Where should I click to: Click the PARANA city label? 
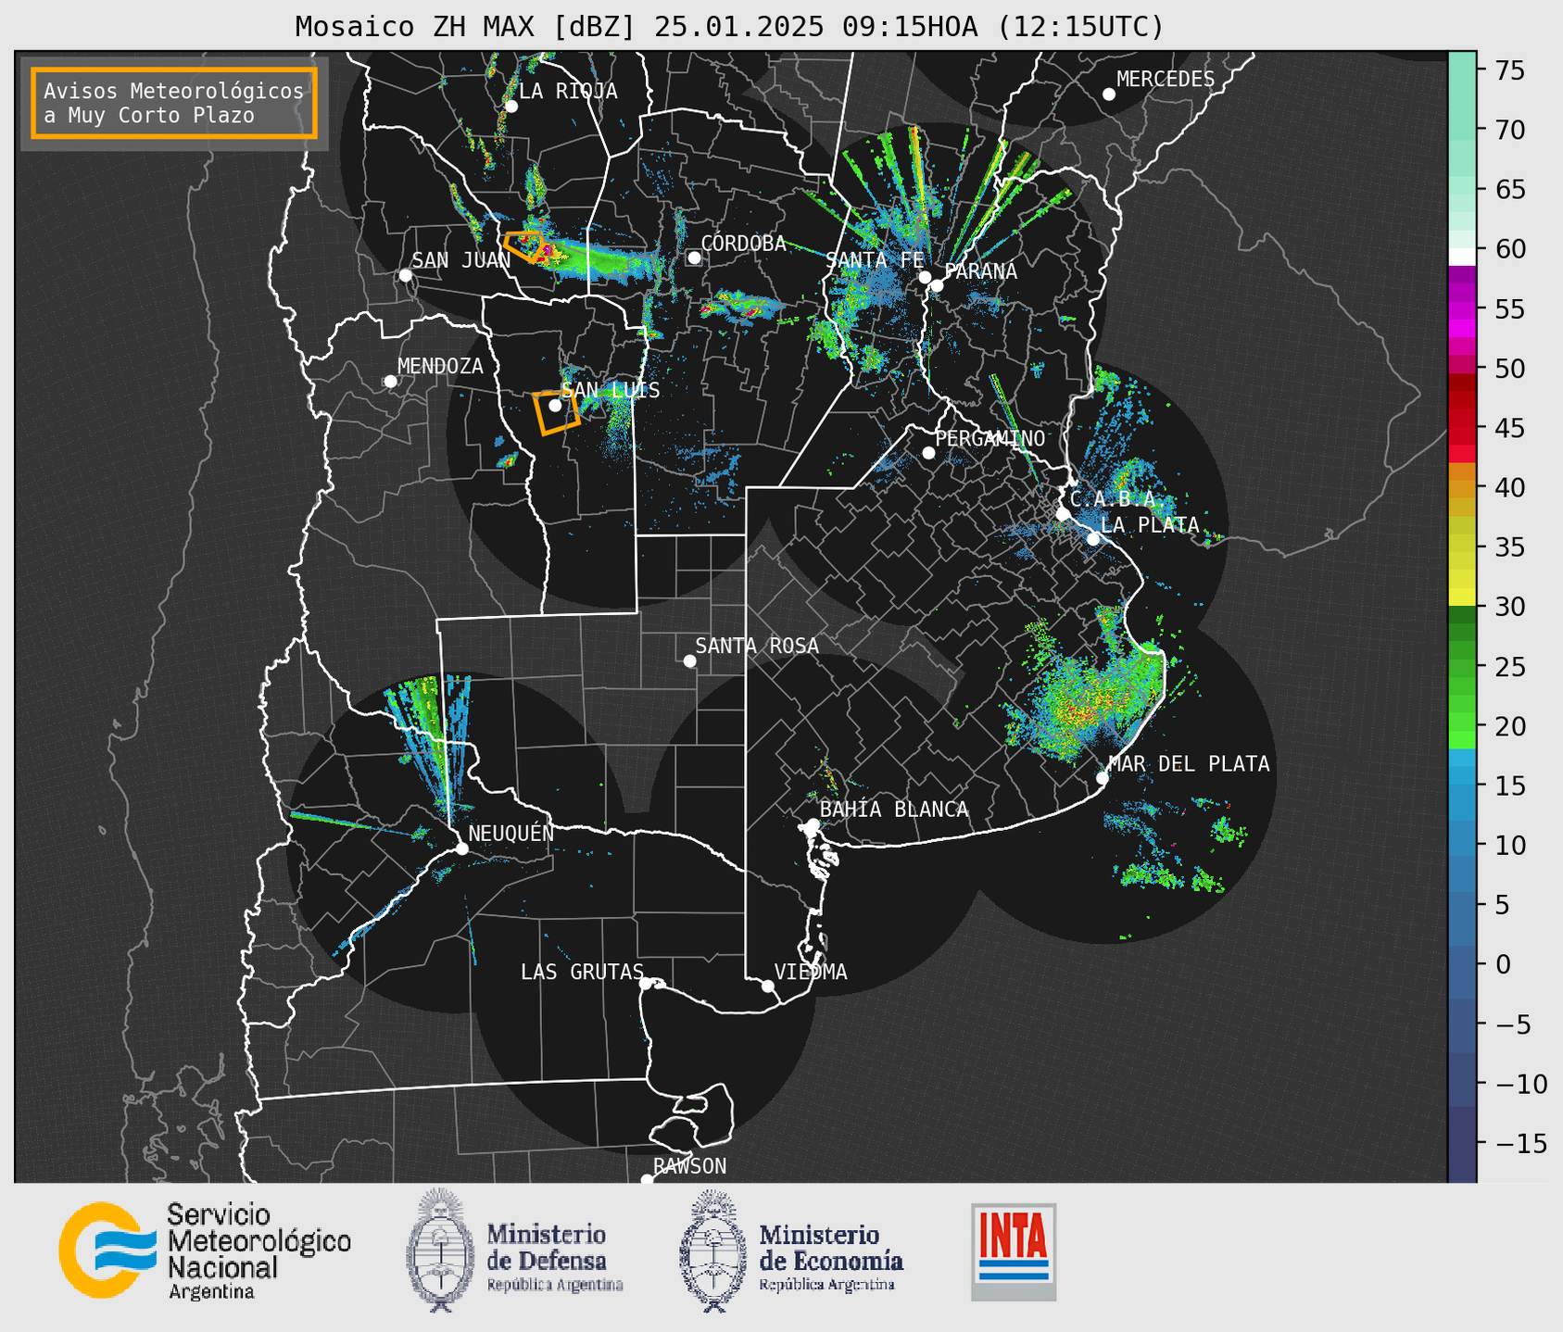pos(980,271)
